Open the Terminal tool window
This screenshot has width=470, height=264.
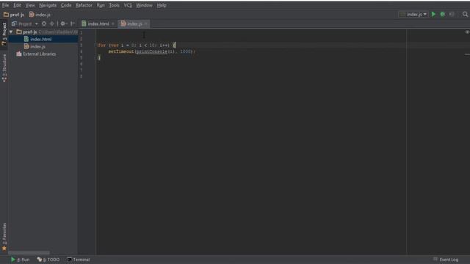79,260
